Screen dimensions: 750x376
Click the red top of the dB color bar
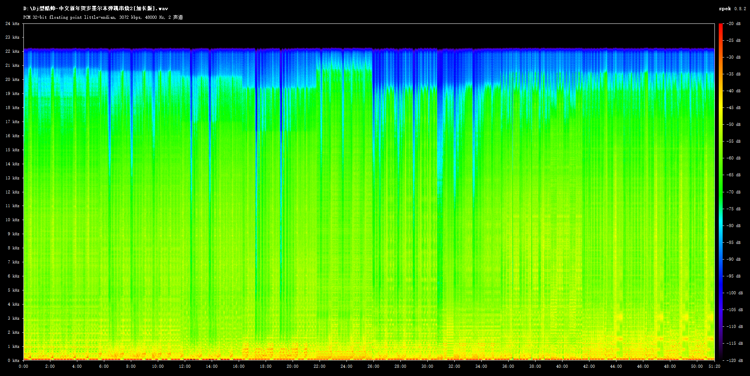(721, 27)
